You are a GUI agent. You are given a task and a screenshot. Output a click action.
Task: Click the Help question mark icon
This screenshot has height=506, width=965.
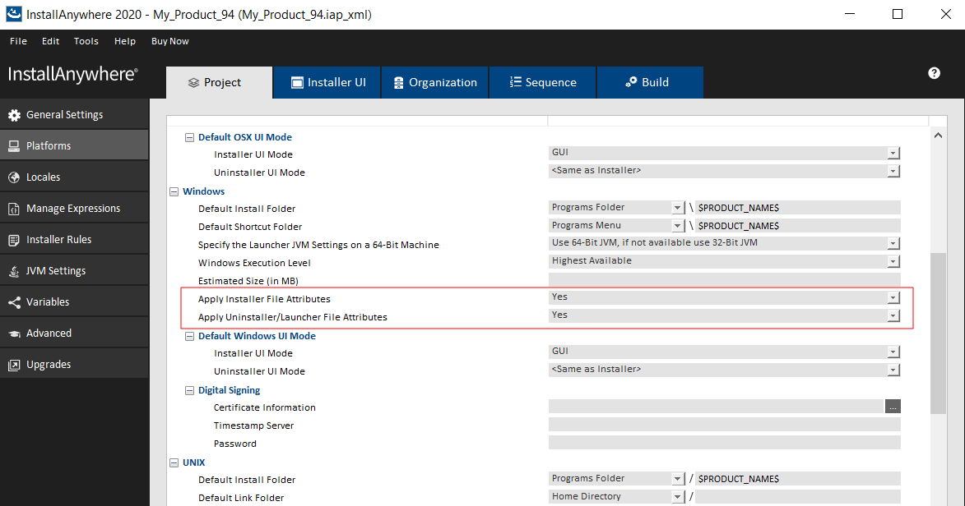click(x=934, y=73)
